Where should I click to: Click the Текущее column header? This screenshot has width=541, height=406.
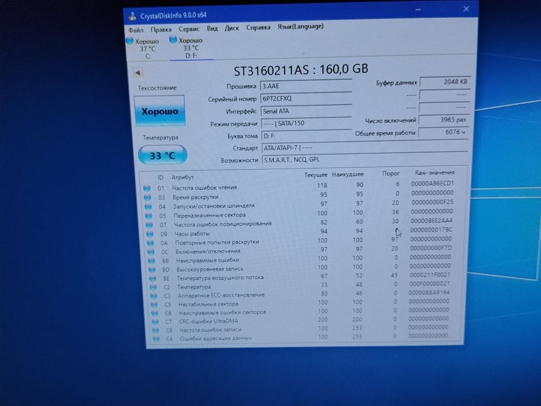click(x=315, y=175)
